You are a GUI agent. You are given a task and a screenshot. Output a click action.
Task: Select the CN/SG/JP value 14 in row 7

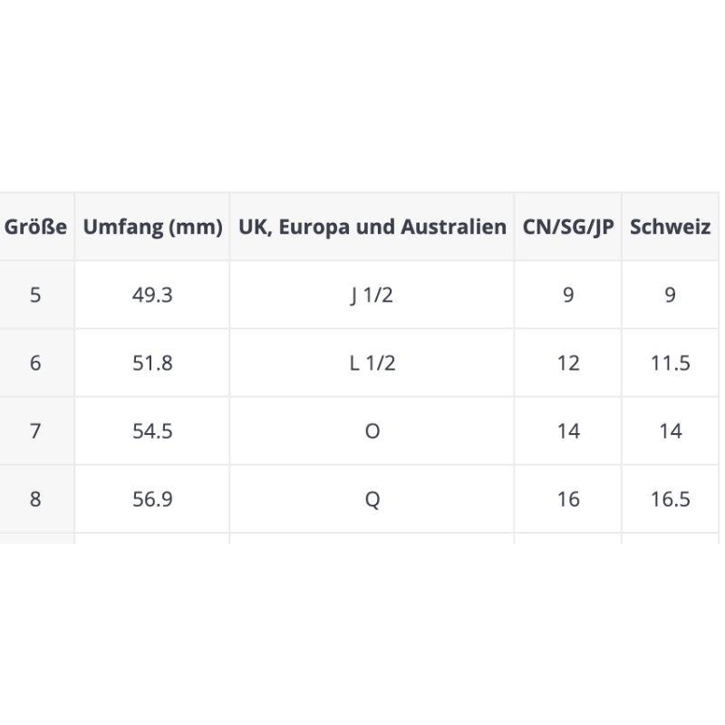click(x=568, y=430)
